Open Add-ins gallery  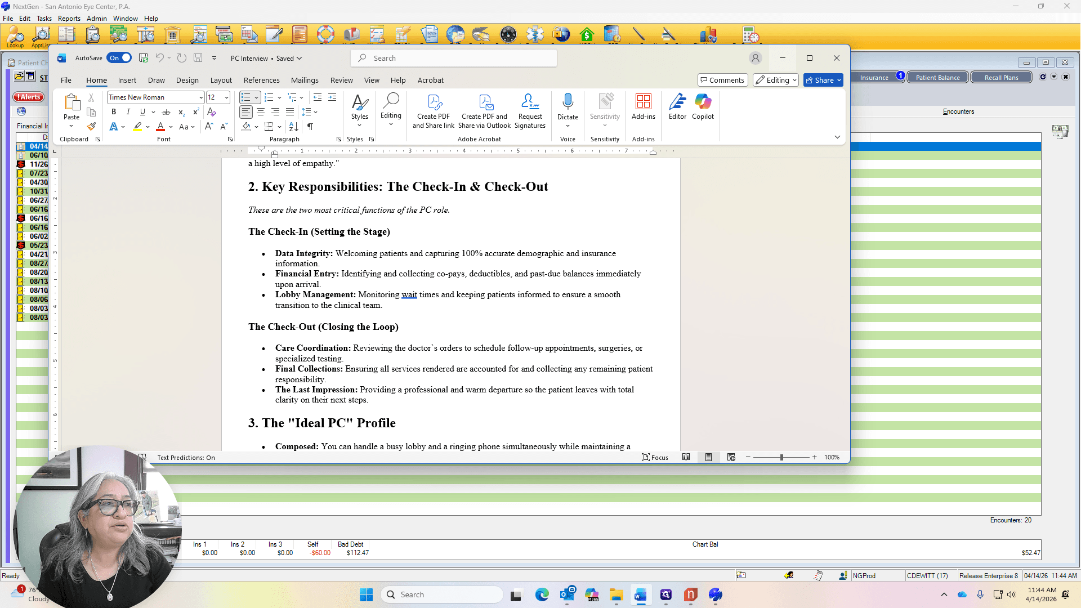click(x=644, y=107)
